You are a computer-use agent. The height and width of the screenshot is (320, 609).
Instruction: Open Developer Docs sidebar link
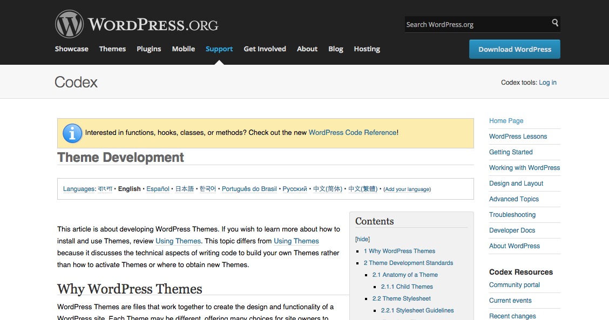pyautogui.click(x=512, y=230)
